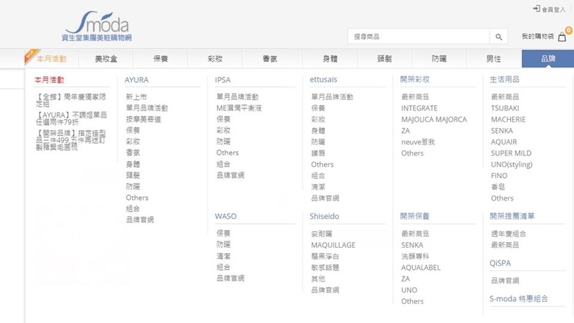Click AQUAIR link

pyautogui.click(x=504, y=141)
